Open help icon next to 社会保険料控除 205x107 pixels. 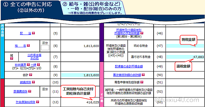click(x=37, y=102)
